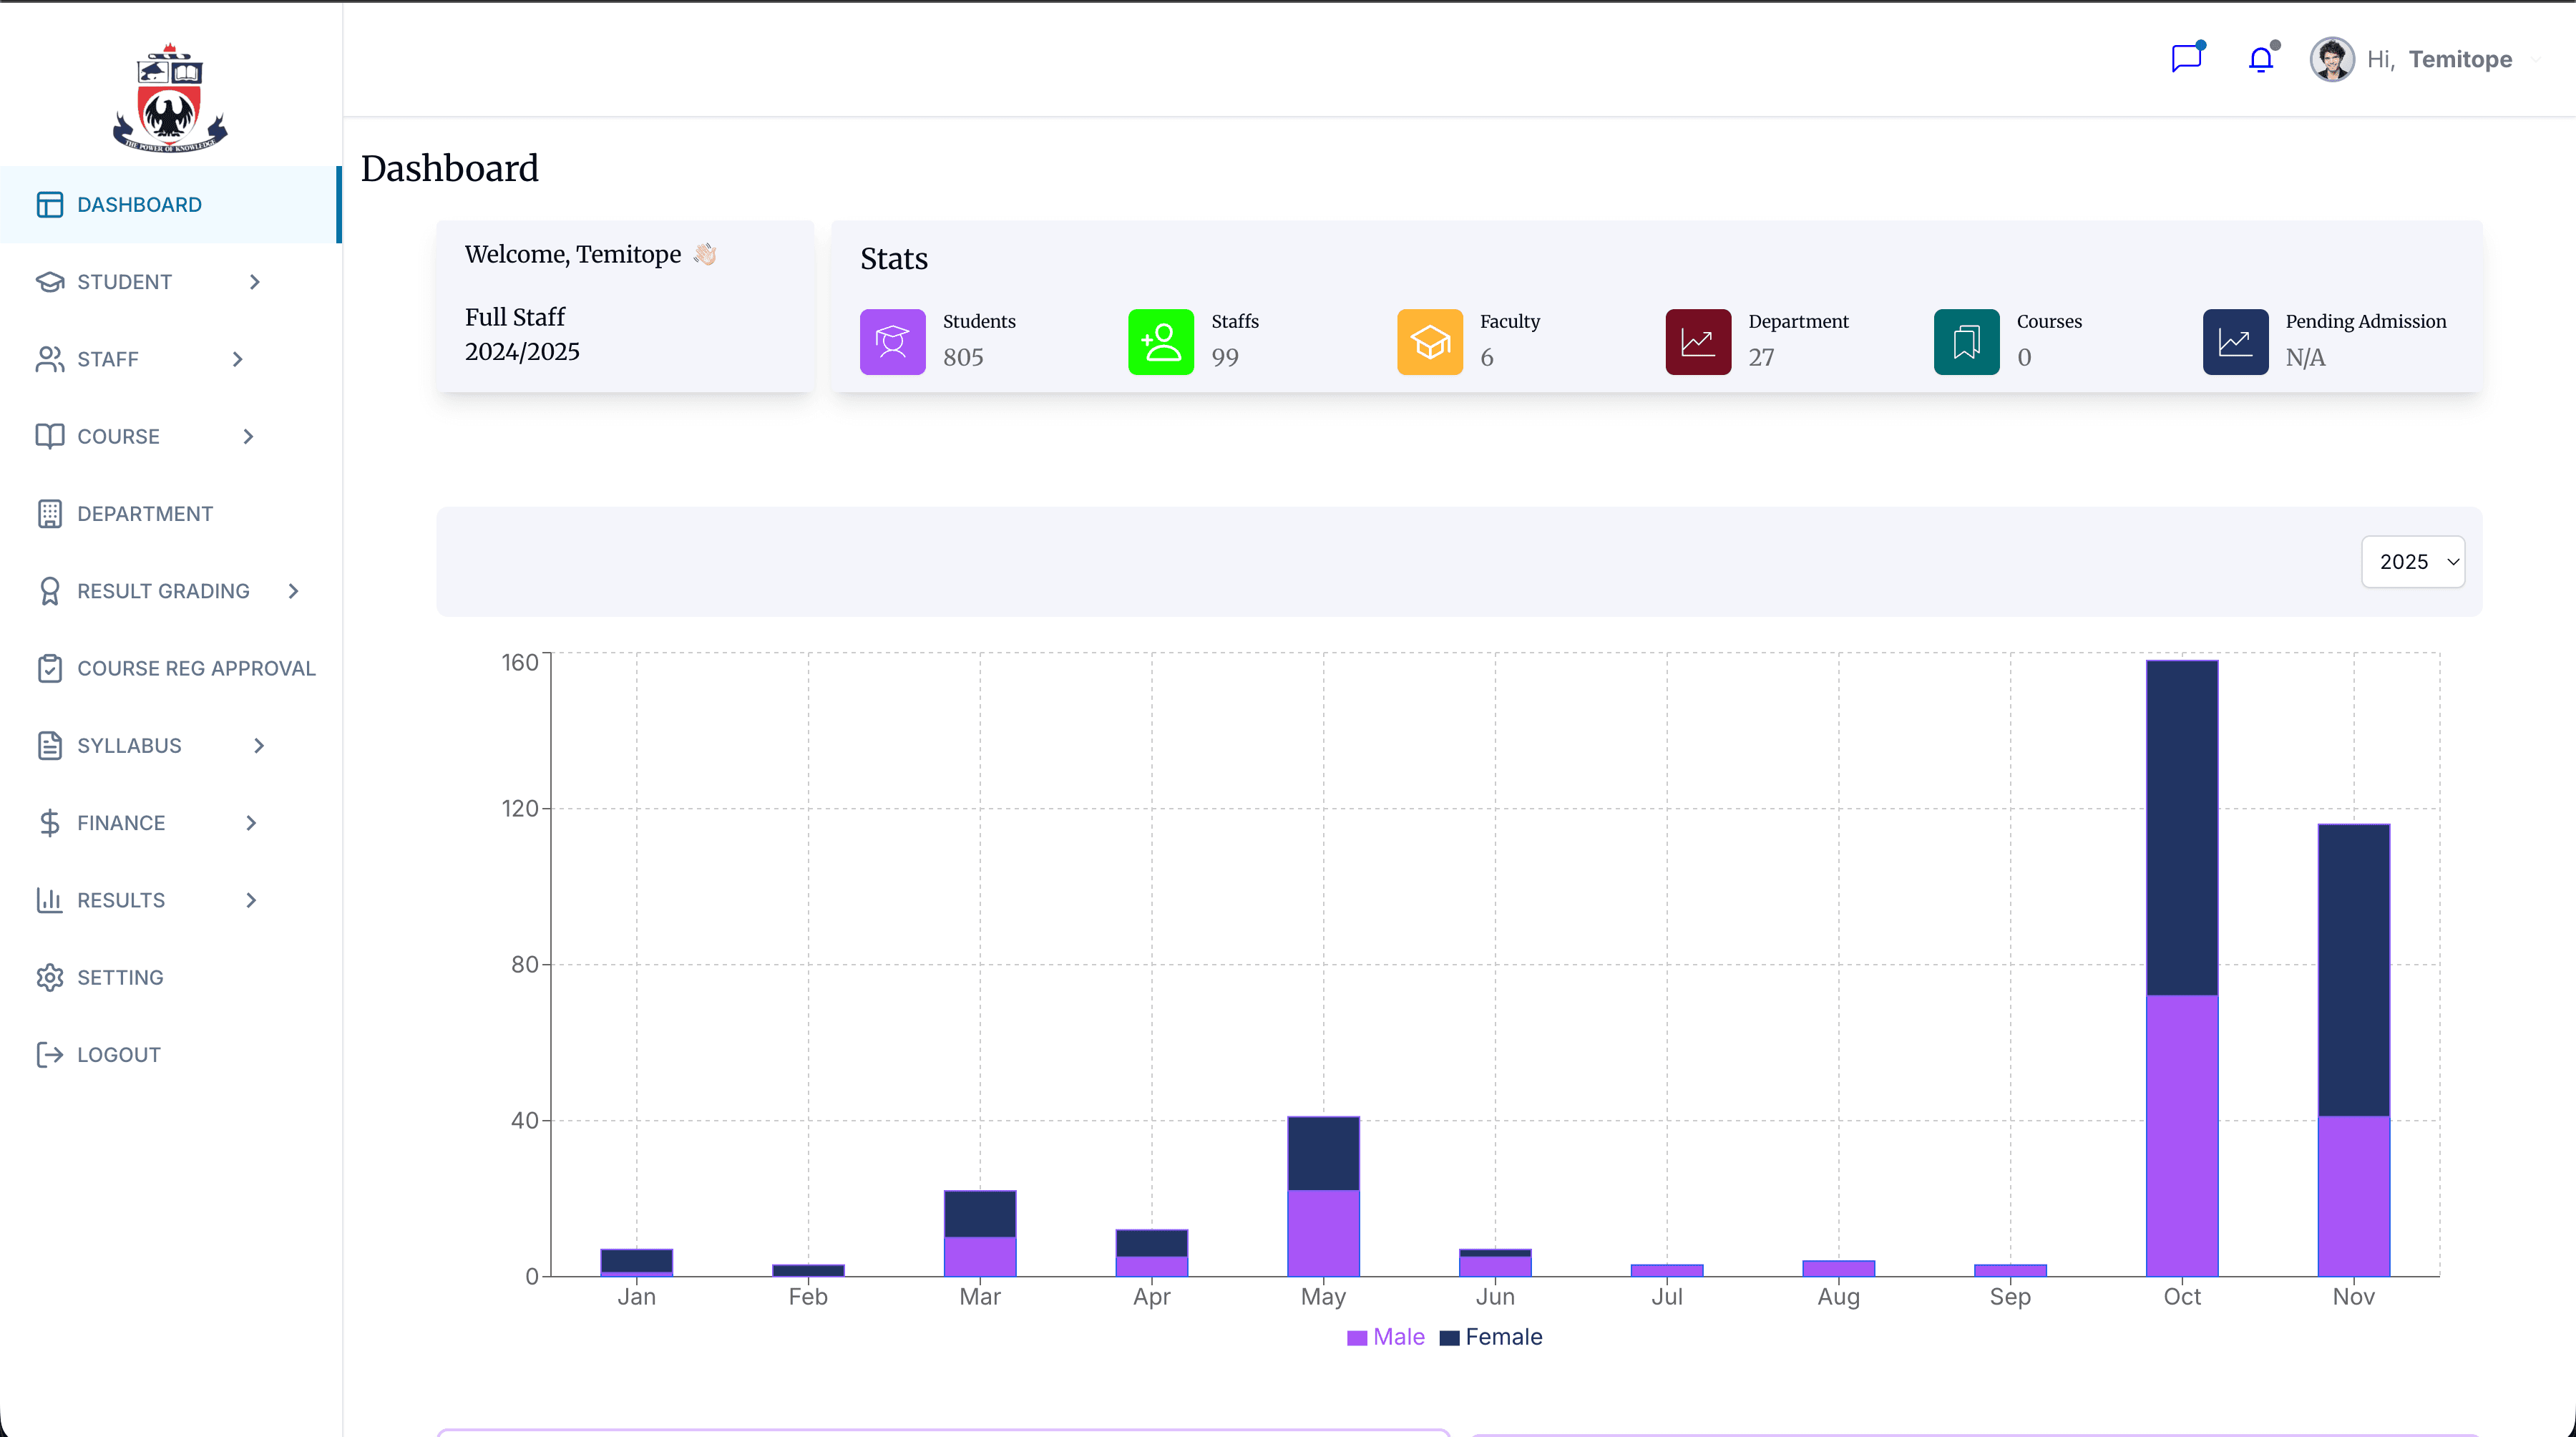Click the maroon Department stat icon
This screenshot has height=1437, width=2576.
(x=1697, y=342)
